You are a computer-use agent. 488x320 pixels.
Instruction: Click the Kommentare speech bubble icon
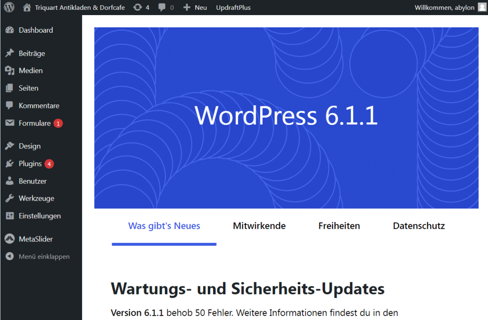pos(10,105)
